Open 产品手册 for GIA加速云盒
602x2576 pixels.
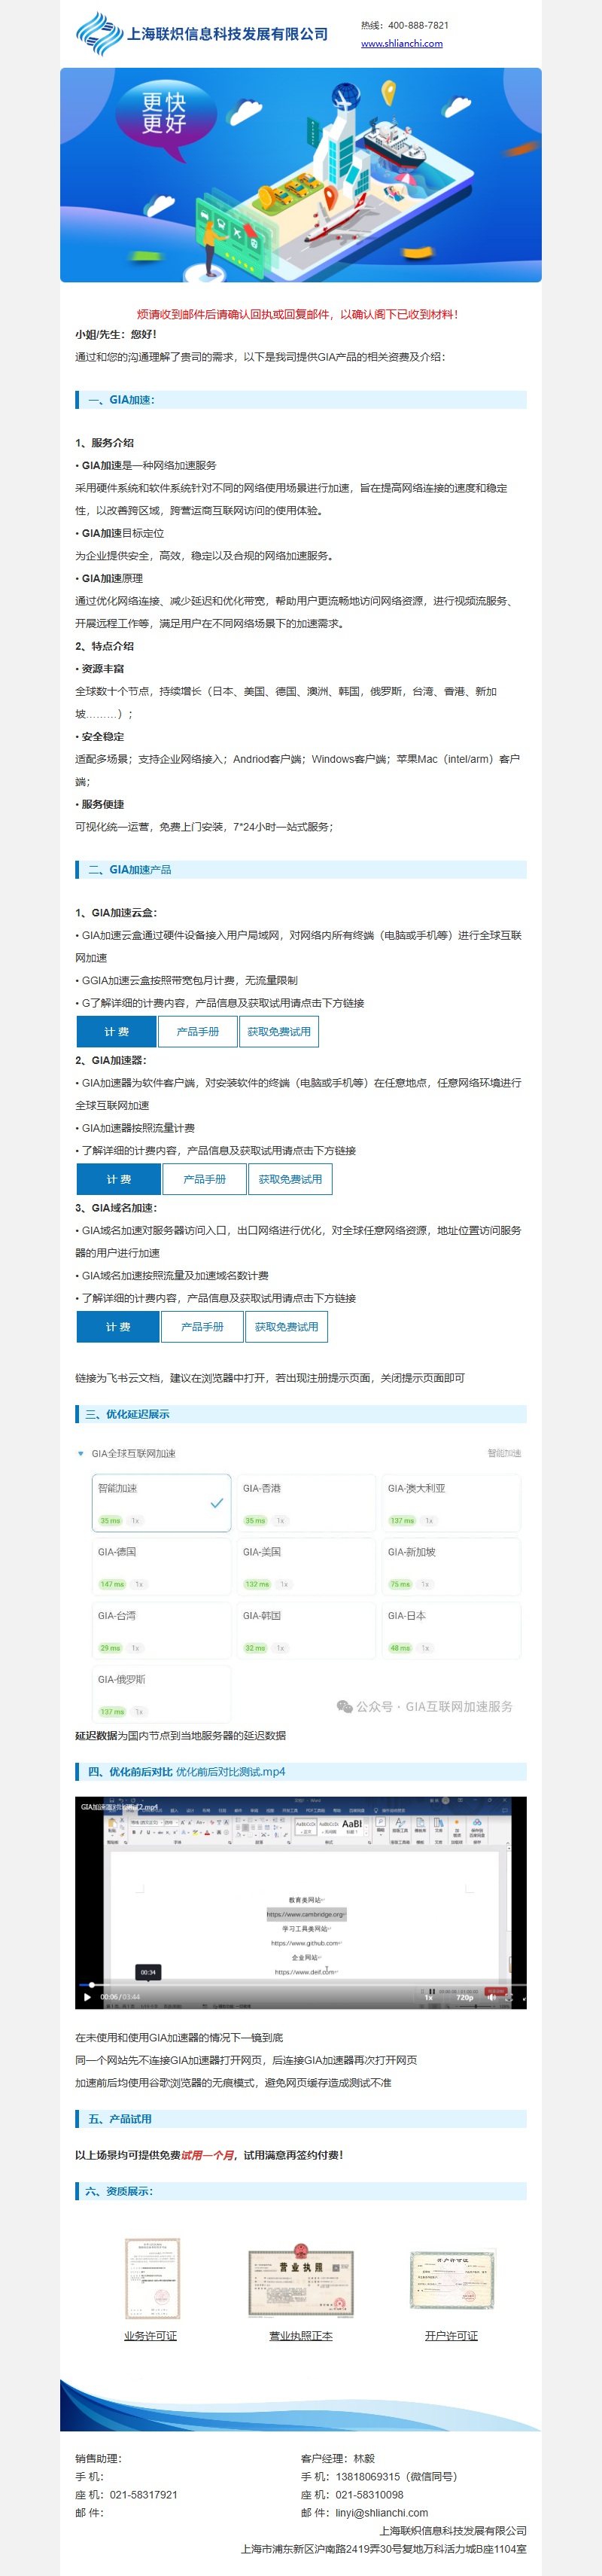pyautogui.click(x=197, y=1031)
